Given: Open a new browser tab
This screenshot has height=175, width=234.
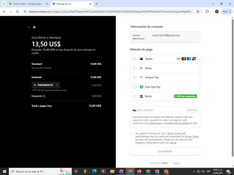Looking at the screenshot, I should coord(97,4).
